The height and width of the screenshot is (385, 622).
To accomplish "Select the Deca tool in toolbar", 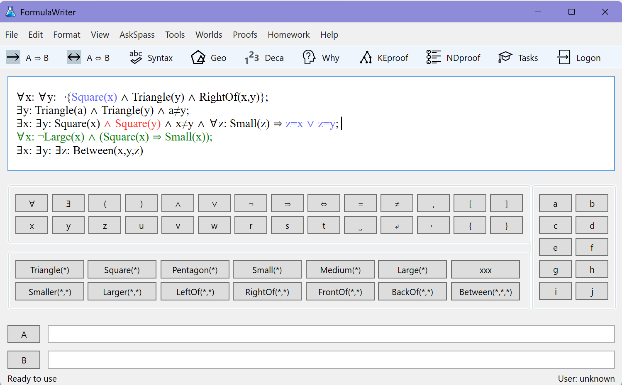I will click(264, 58).
